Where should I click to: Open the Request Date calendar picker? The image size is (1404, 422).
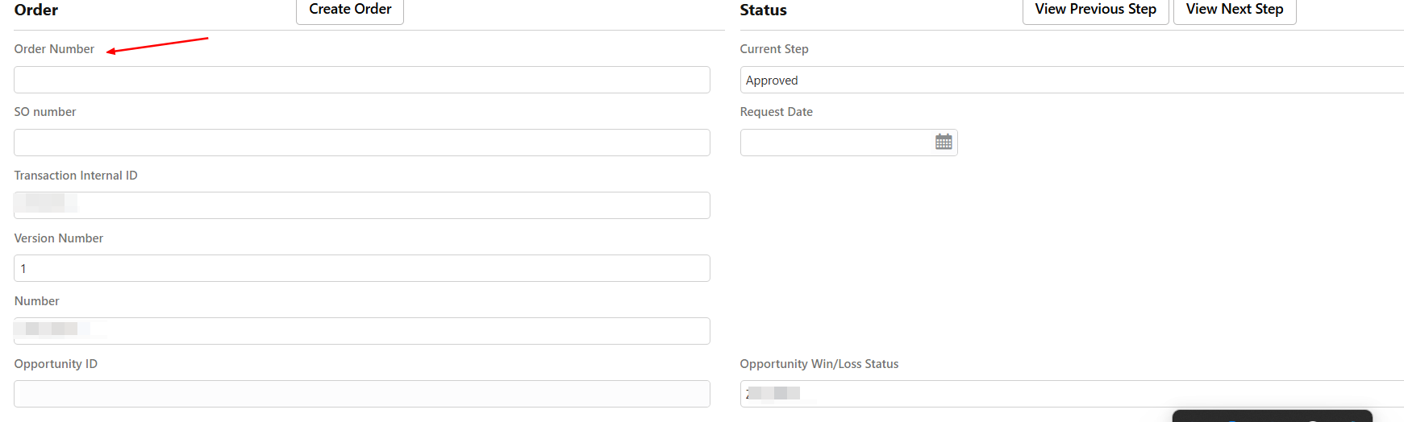944,142
